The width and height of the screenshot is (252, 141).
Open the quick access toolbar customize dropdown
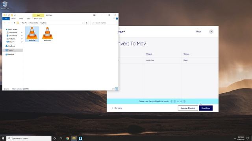[x=14, y=15]
